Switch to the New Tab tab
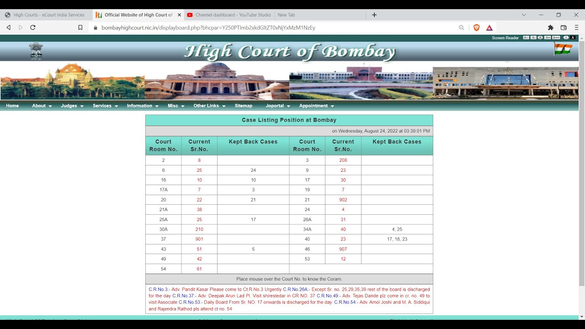The height and width of the screenshot is (329, 585). (x=320, y=15)
